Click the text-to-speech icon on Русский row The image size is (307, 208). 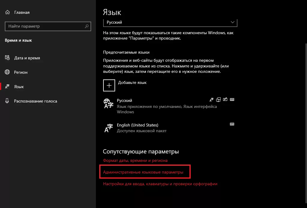218,100
